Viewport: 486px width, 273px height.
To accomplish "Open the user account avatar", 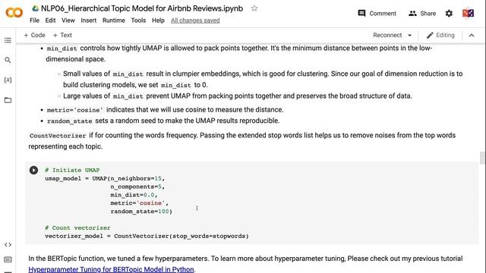I will point(468,14).
